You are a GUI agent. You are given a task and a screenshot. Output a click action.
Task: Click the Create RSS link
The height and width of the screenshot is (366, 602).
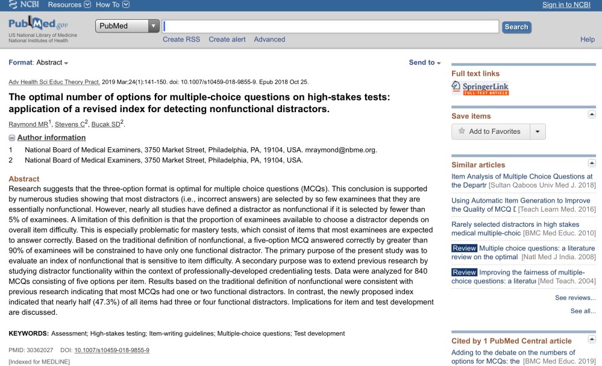(181, 40)
